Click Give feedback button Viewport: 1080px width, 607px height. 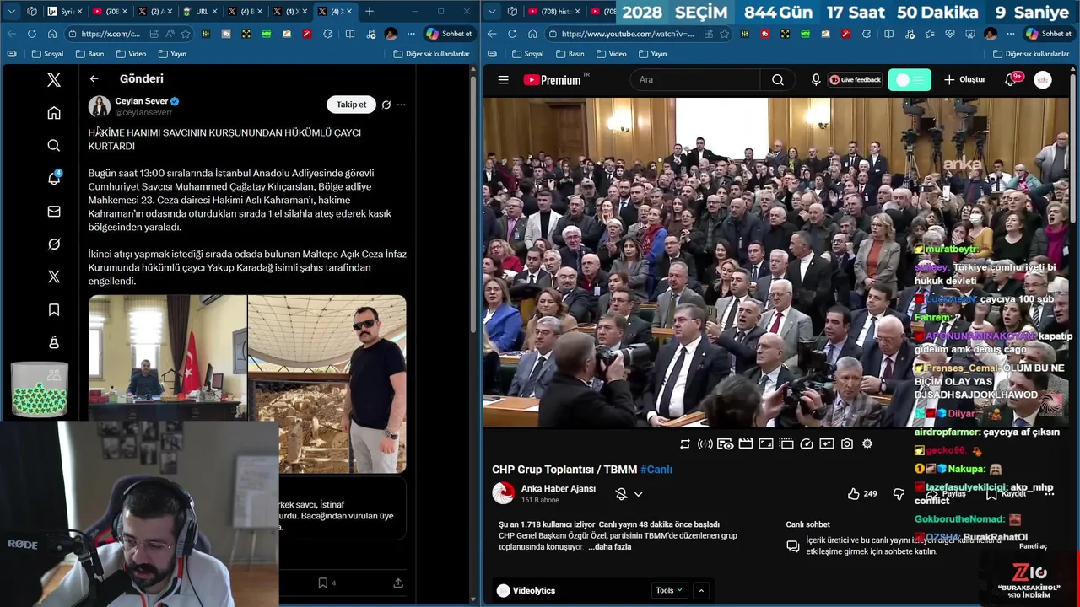(855, 80)
